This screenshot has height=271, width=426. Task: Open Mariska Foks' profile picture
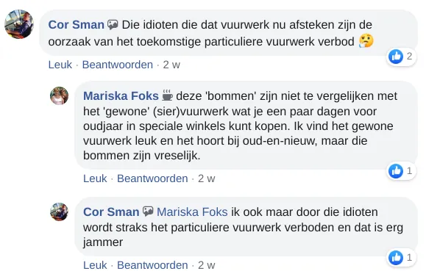tap(59, 95)
